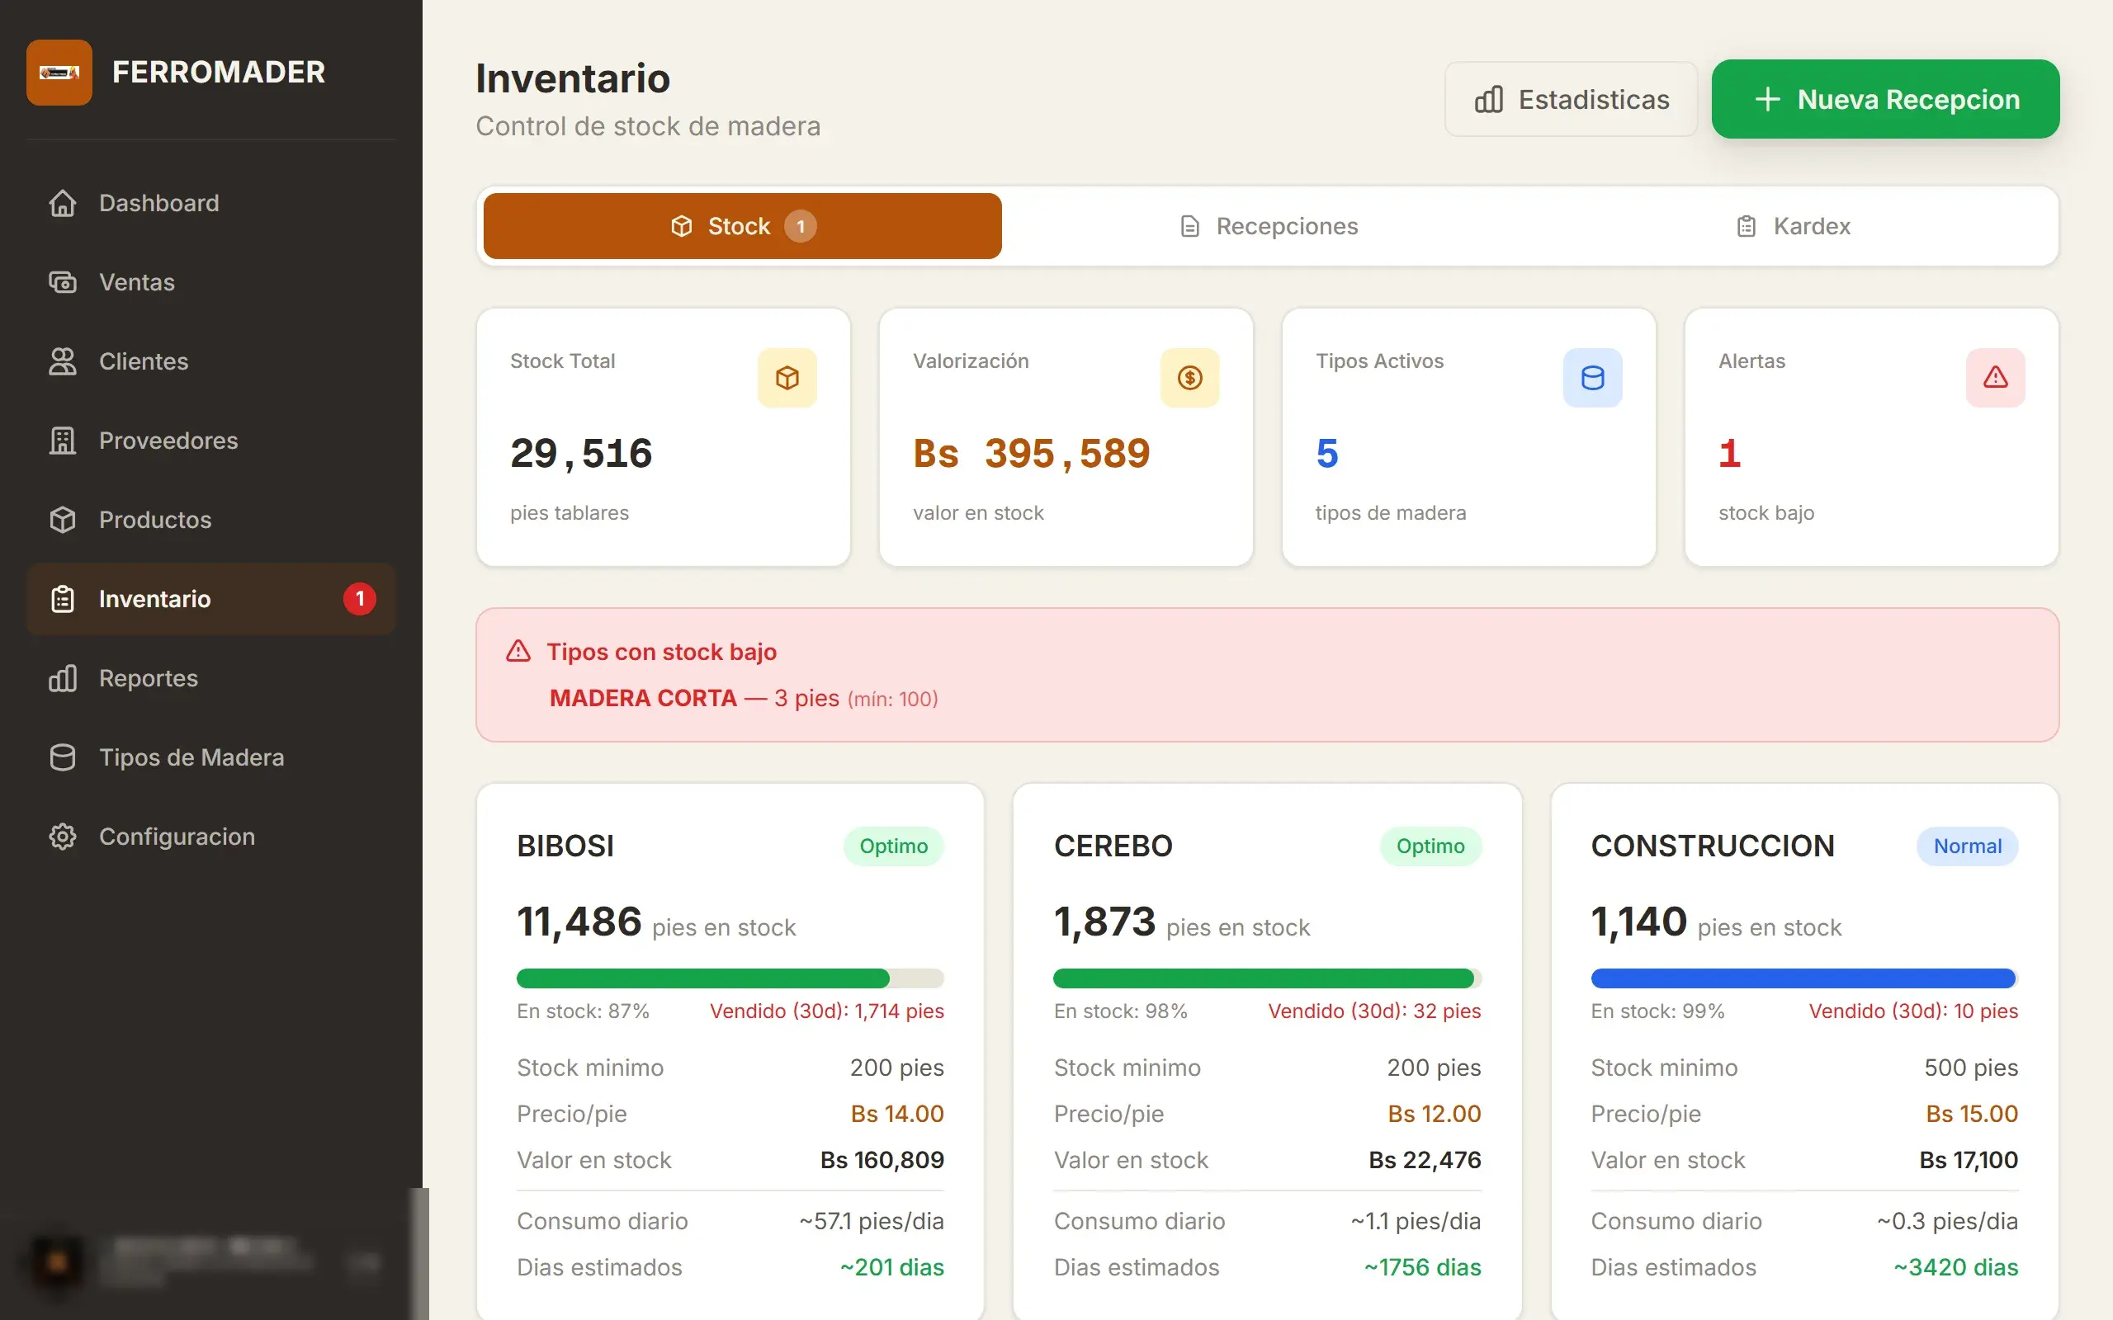Click the blurred user profile in sidebar
The height and width of the screenshot is (1320, 2113).
click(210, 1261)
